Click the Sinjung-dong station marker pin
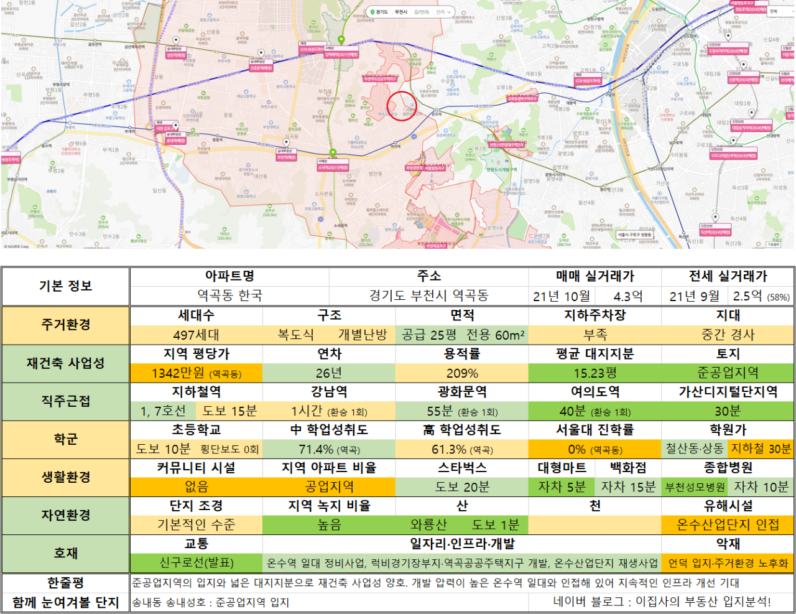Screen dimensions: 796x614 tap(262, 54)
